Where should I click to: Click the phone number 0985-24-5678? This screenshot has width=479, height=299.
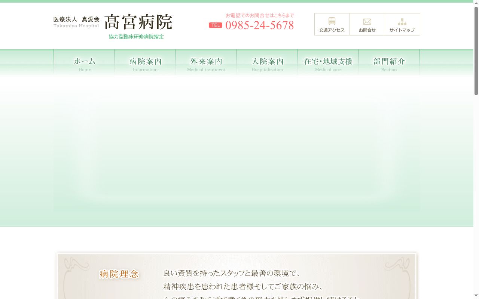pyautogui.click(x=260, y=25)
